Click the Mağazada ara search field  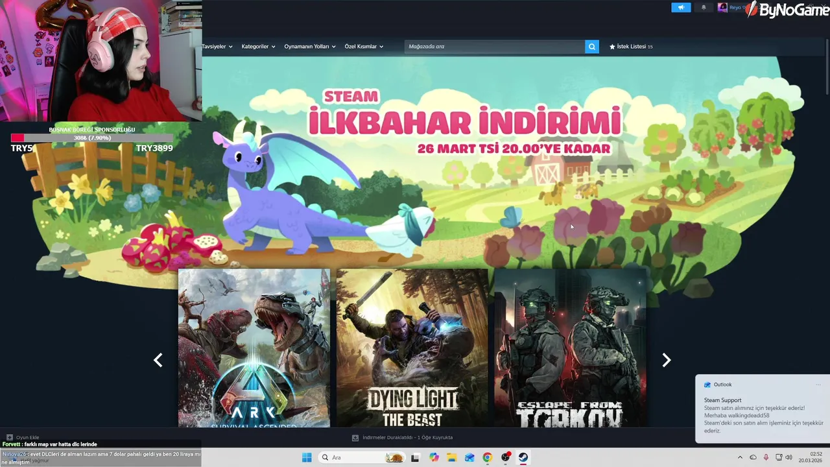click(x=495, y=47)
